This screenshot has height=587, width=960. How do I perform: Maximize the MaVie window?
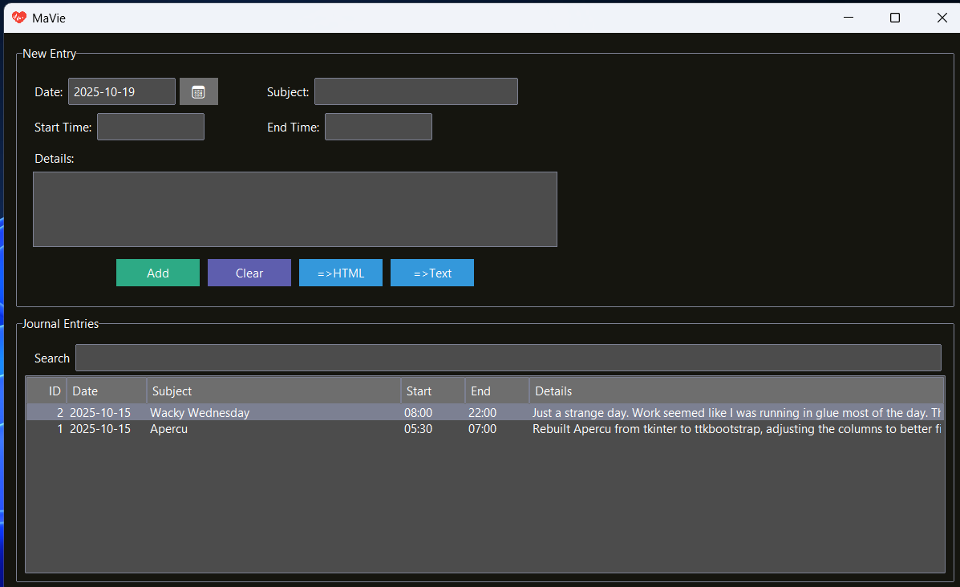click(x=895, y=18)
